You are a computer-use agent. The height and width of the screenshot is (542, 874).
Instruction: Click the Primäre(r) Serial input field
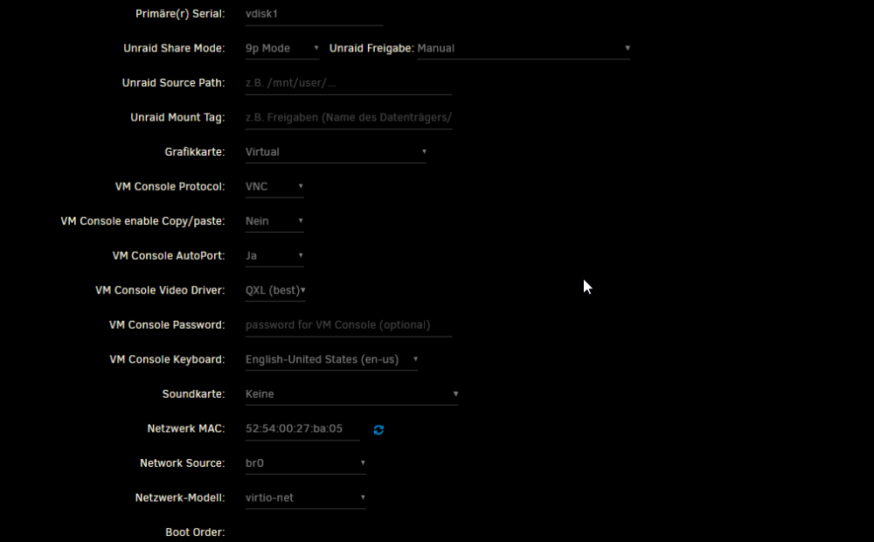[x=314, y=14]
